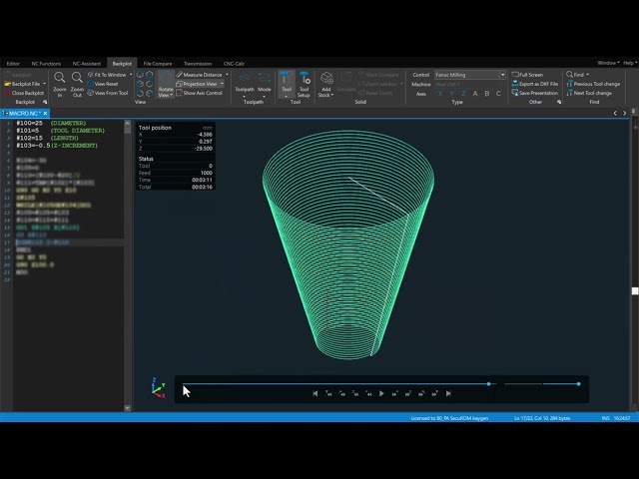639x479 pixels.
Task: Toggle the B axis button
Action: coord(487,94)
